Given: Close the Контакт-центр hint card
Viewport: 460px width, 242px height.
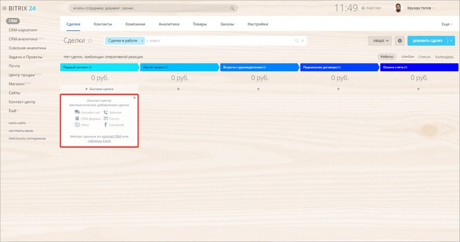Looking at the screenshot, I should pyautogui.click(x=134, y=97).
